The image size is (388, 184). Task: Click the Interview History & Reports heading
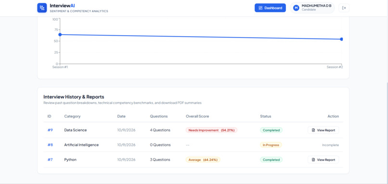point(74,97)
